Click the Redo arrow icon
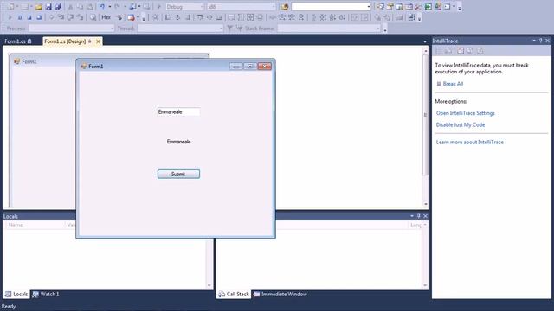Screen dimensions: 554x311 click(x=118, y=7)
